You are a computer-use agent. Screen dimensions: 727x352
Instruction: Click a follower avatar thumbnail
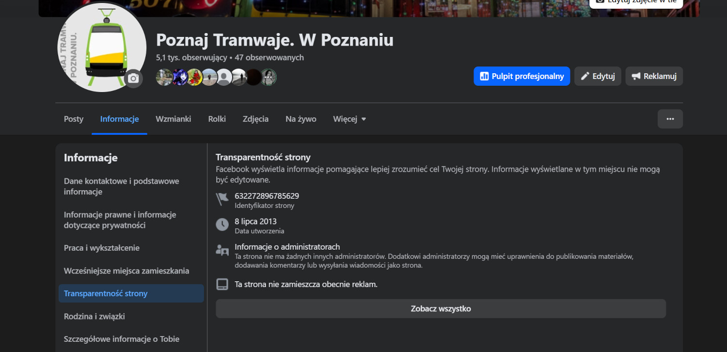coord(165,77)
